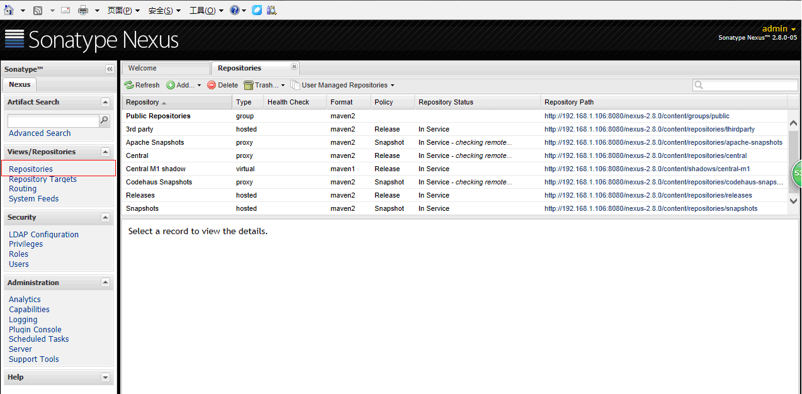This screenshot has width=802, height=394.
Task: Open the Privileges link
Action: [x=26, y=244]
